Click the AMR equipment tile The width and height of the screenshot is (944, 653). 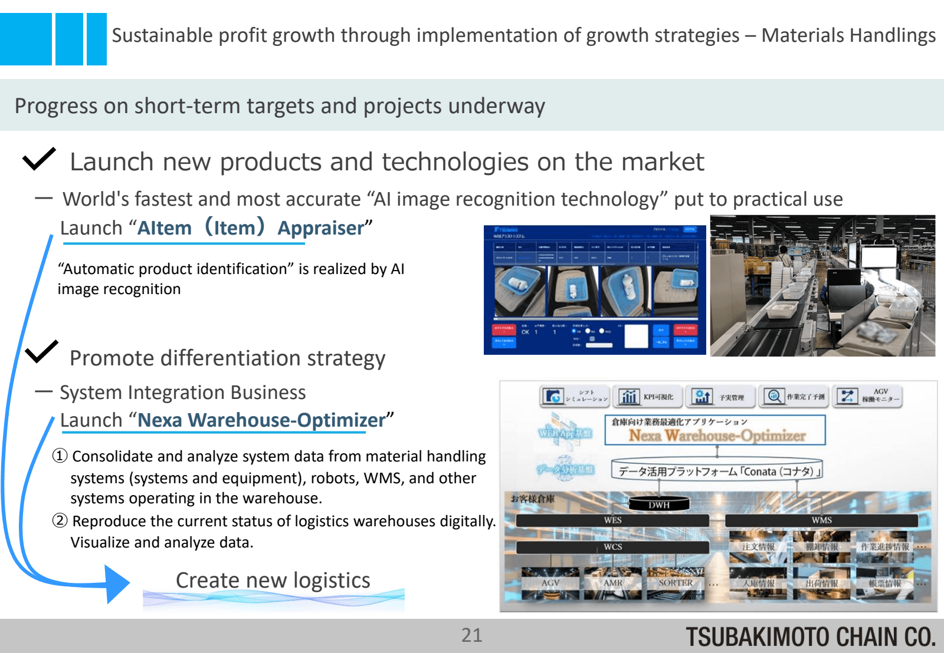click(x=613, y=583)
